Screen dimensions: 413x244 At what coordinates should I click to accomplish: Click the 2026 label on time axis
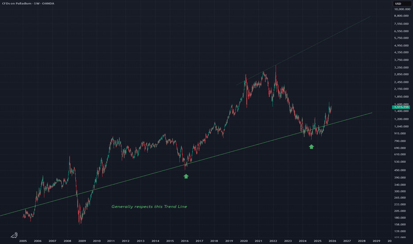pos(332,240)
